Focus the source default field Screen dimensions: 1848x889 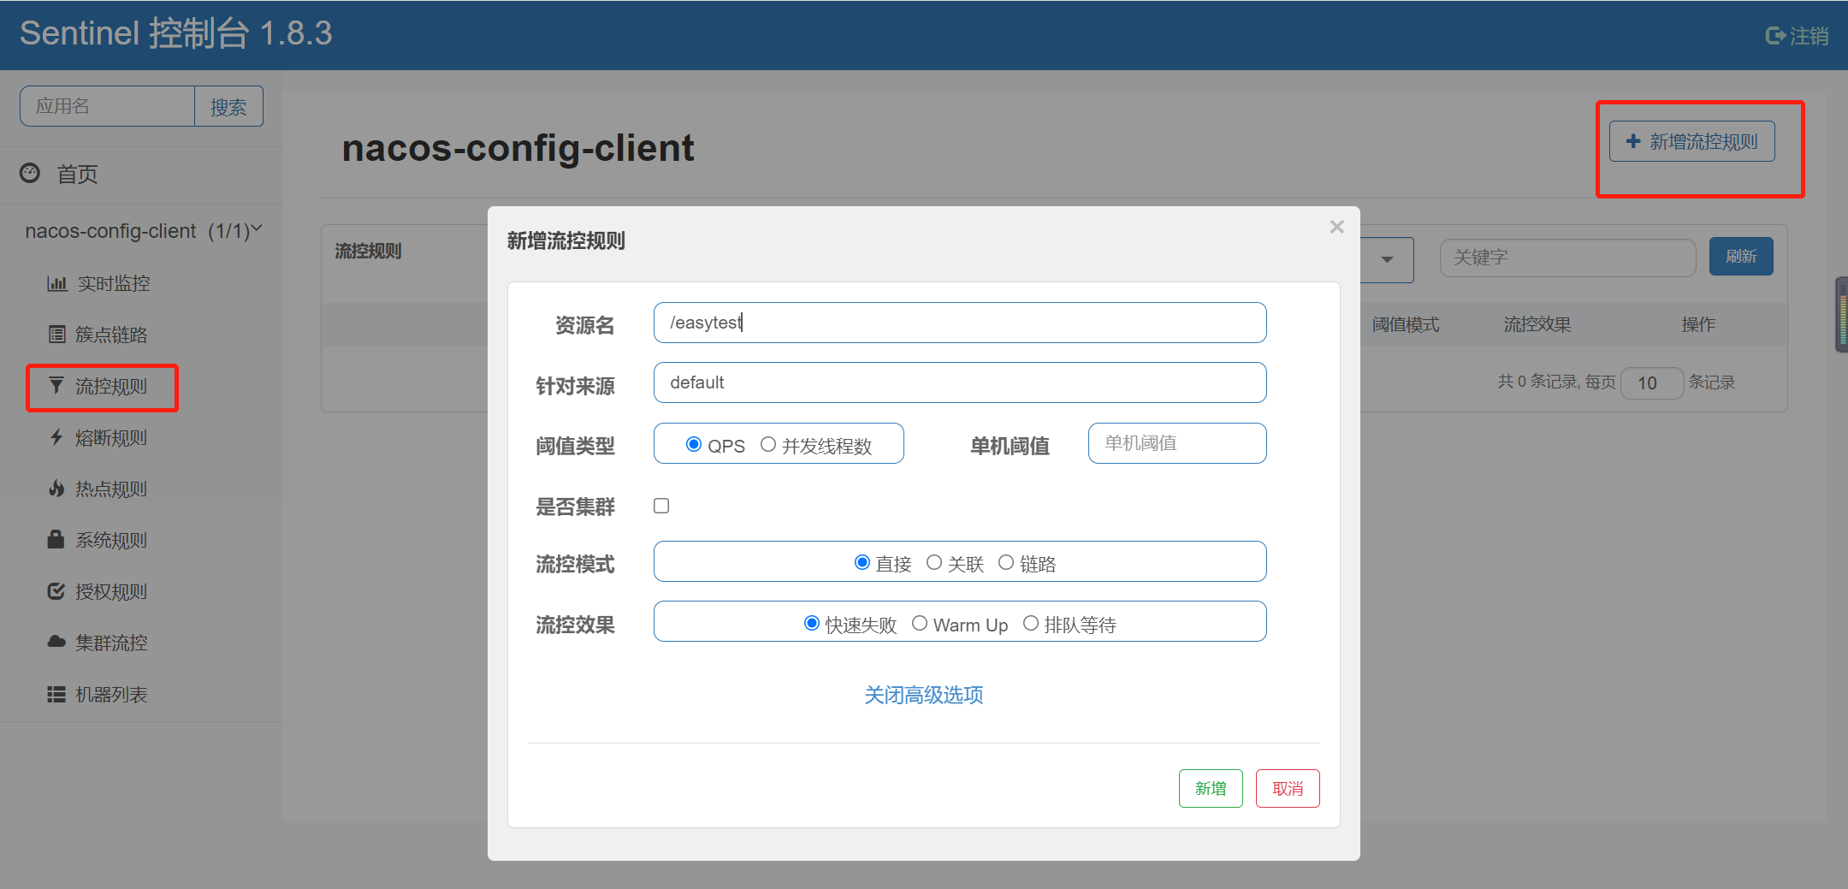960,382
